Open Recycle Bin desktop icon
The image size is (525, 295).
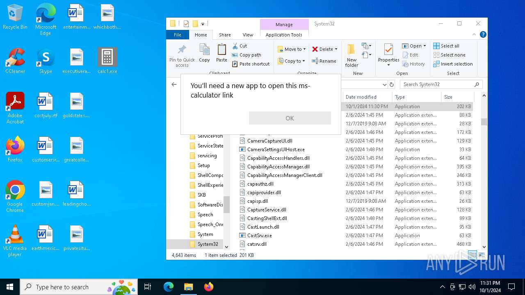tap(15, 17)
